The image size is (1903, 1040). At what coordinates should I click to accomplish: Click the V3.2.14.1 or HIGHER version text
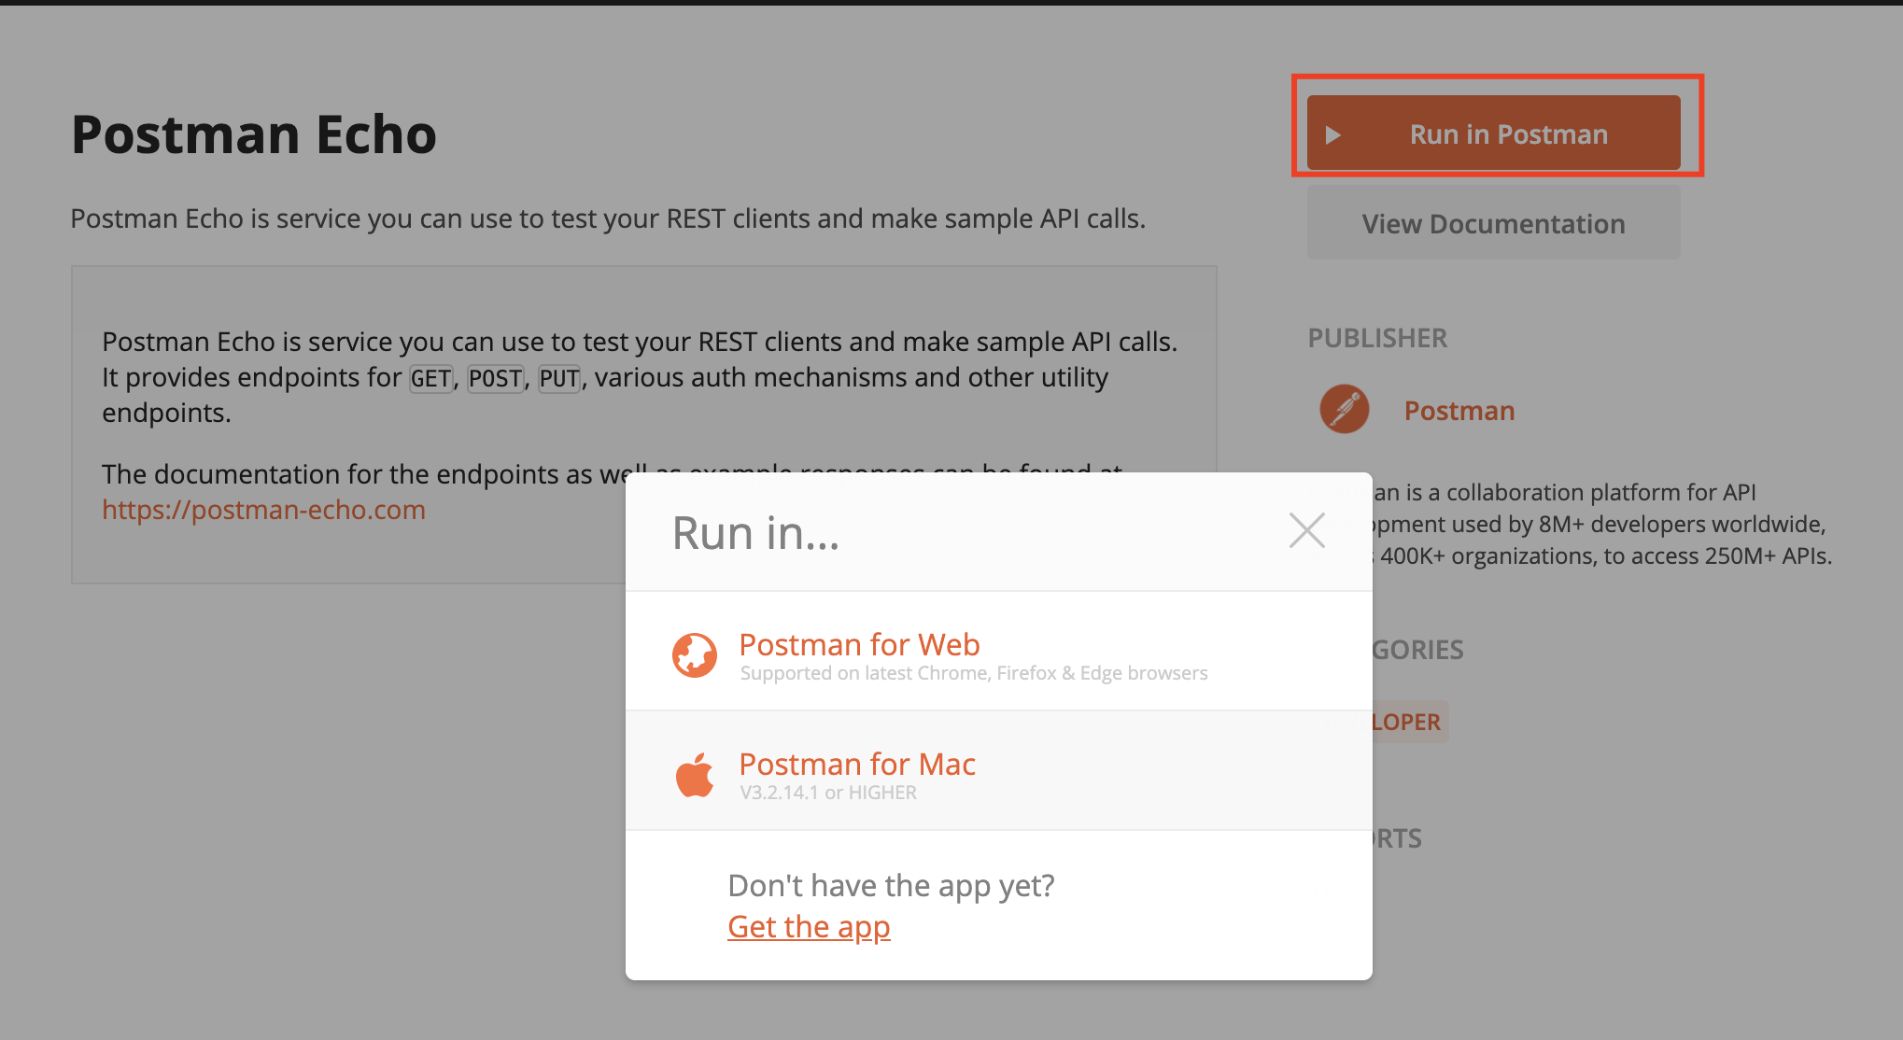pos(828,793)
